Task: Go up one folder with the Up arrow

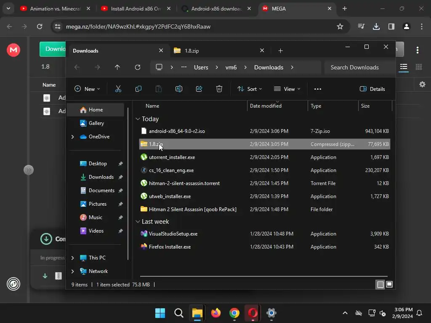Action: (117, 67)
